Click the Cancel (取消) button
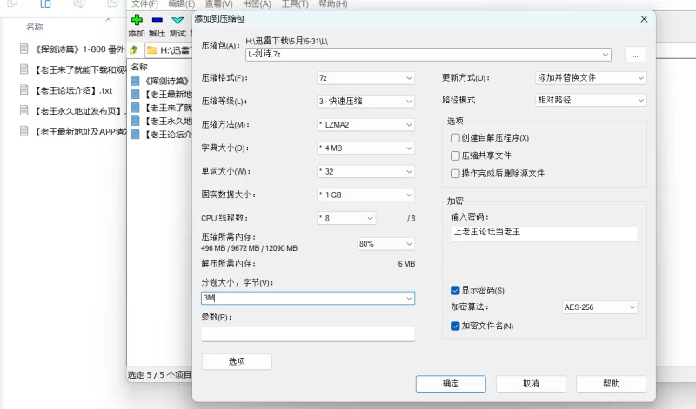The width and height of the screenshot is (696, 409). (x=531, y=383)
